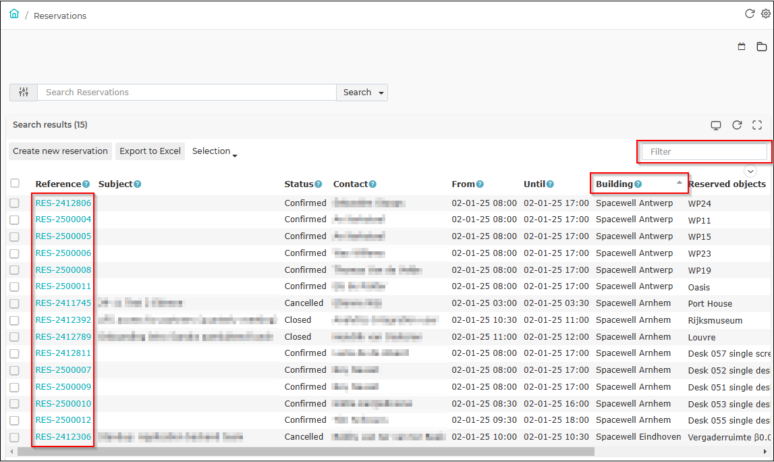Show help for the From column
Screen dimensions: 774x462
[x=480, y=184]
